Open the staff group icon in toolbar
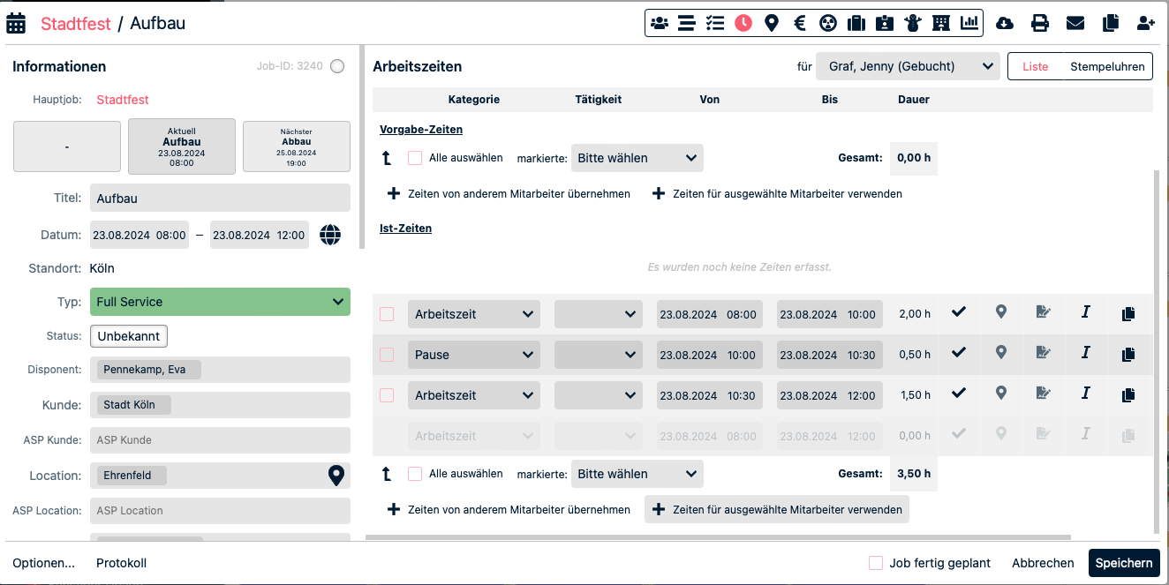Image resolution: width=1169 pixels, height=585 pixels. (660, 24)
